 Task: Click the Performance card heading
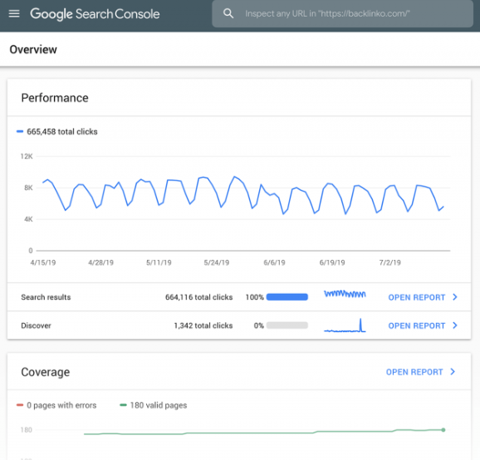coord(55,98)
